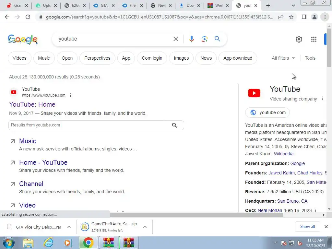Open the Windows Start menu
The height and width of the screenshot is (249, 332).
click(x=9, y=243)
